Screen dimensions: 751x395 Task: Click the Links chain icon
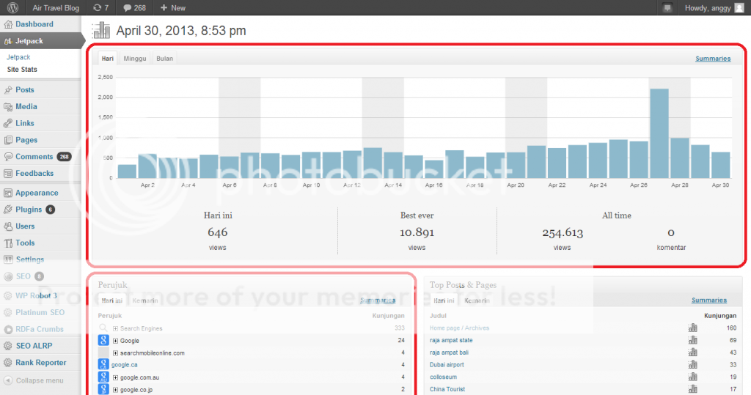click(x=8, y=123)
